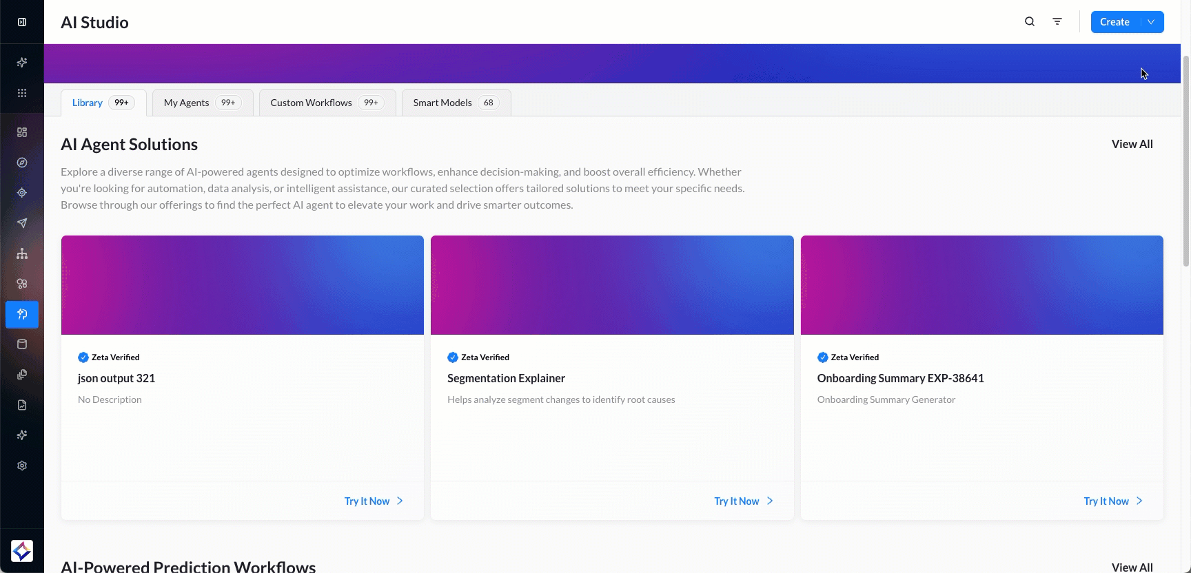Click the compass icon in sidebar
1191x573 pixels.
[22, 163]
